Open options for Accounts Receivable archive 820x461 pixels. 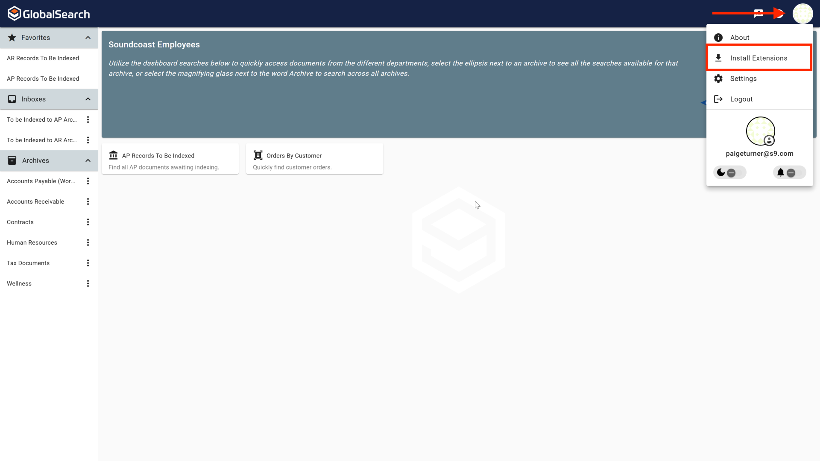(x=88, y=201)
